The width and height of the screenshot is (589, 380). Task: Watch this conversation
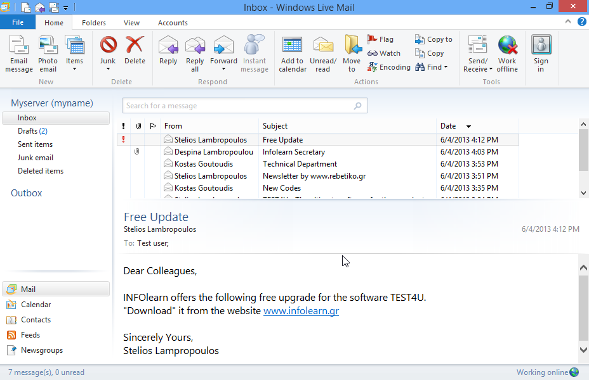point(384,53)
